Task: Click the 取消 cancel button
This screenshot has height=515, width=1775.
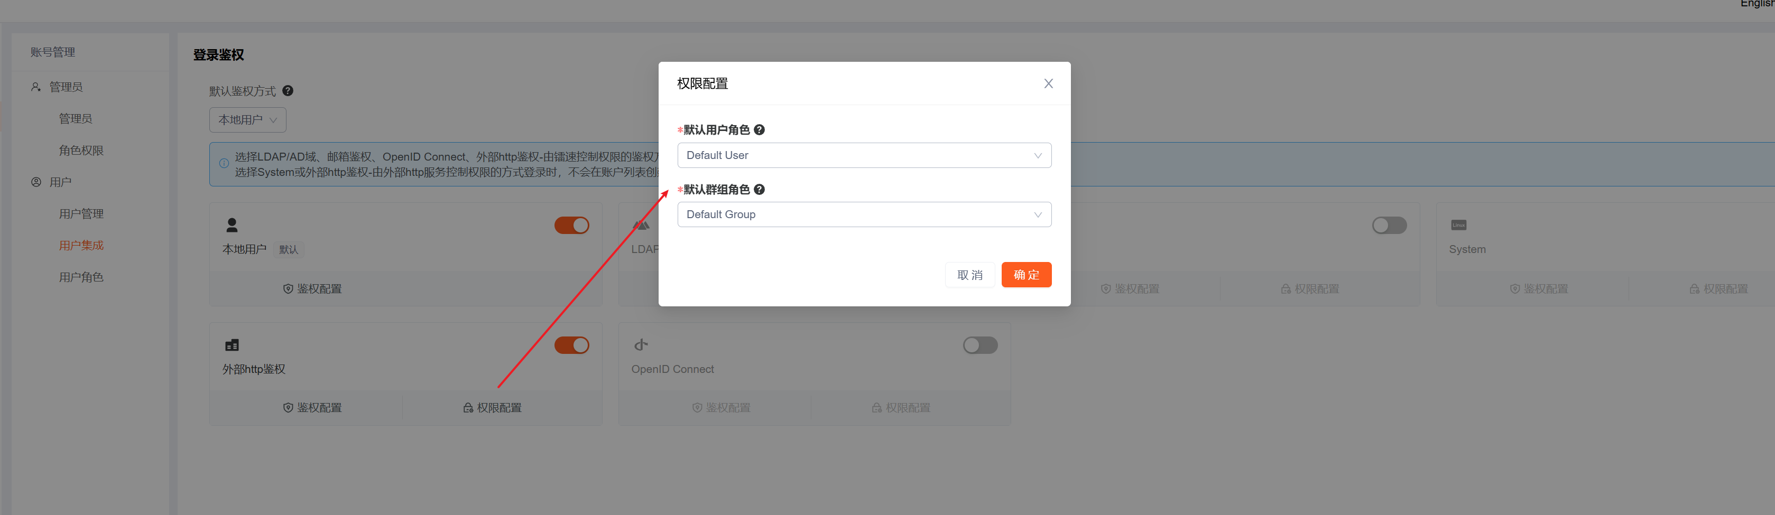Action: coord(969,275)
